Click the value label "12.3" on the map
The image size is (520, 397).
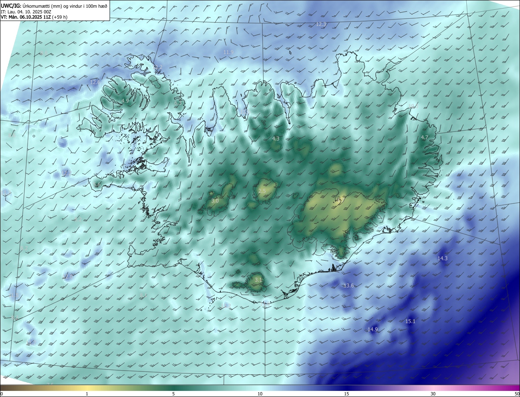321,24
